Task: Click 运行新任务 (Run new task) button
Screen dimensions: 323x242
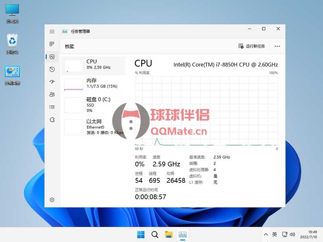Action: tap(252, 46)
